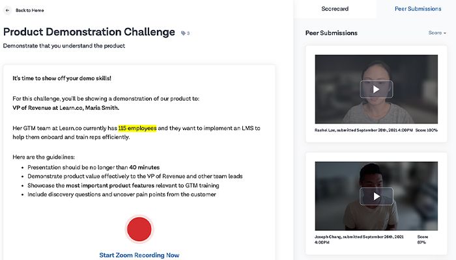This screenshot has width=456, height=260.
Task: Click 'Demonstrate product value effectively' bullet
Action: (135, 176)
